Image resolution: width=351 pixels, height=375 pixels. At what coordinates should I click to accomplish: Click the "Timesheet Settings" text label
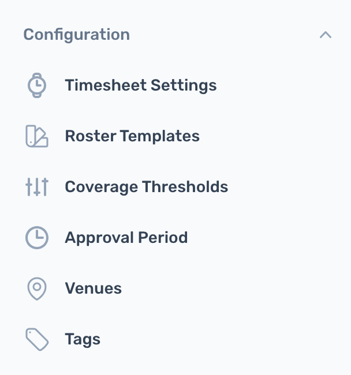click(x=141, y=85)
